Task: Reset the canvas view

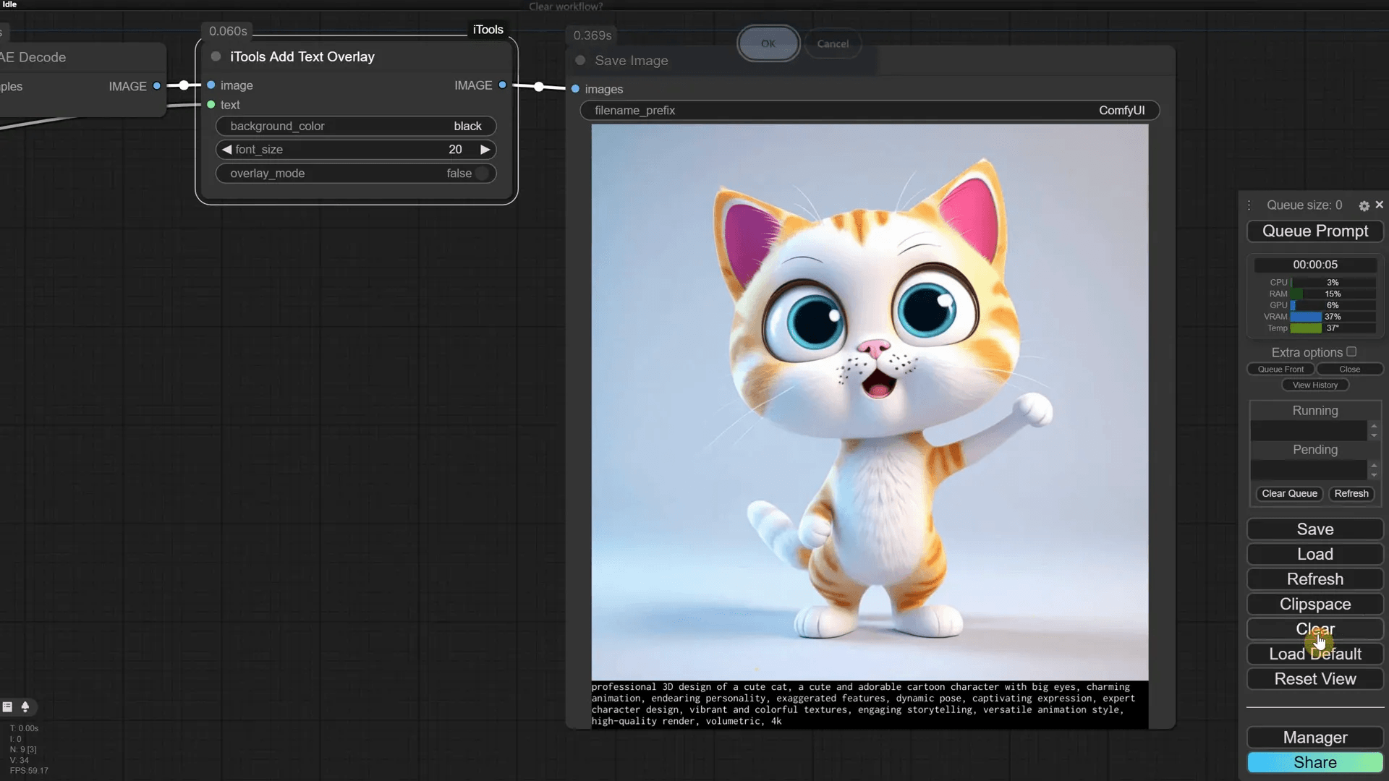Action: 1315,679
